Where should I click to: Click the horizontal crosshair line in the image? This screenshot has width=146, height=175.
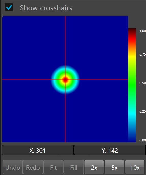point(33,79)
